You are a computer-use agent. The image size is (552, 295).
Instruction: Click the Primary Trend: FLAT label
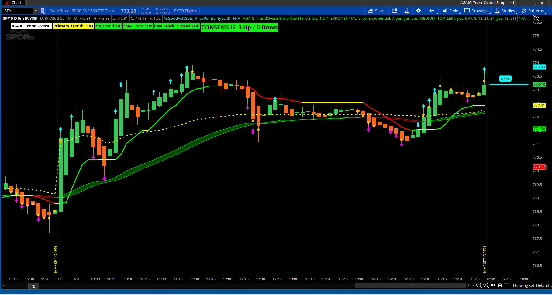click(x=74, y=26)
